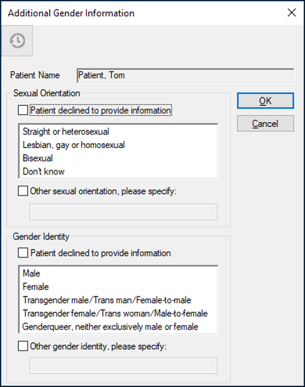Open the history clock icon

[x=17, y=41]
